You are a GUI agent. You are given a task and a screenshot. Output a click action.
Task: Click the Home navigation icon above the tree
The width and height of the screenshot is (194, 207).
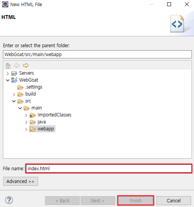[x=8, y=65]
